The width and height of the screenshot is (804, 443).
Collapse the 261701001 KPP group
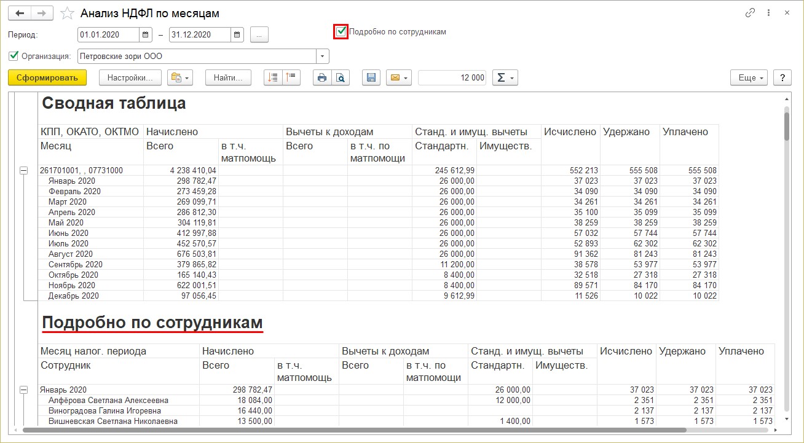(x=24, y=171)
